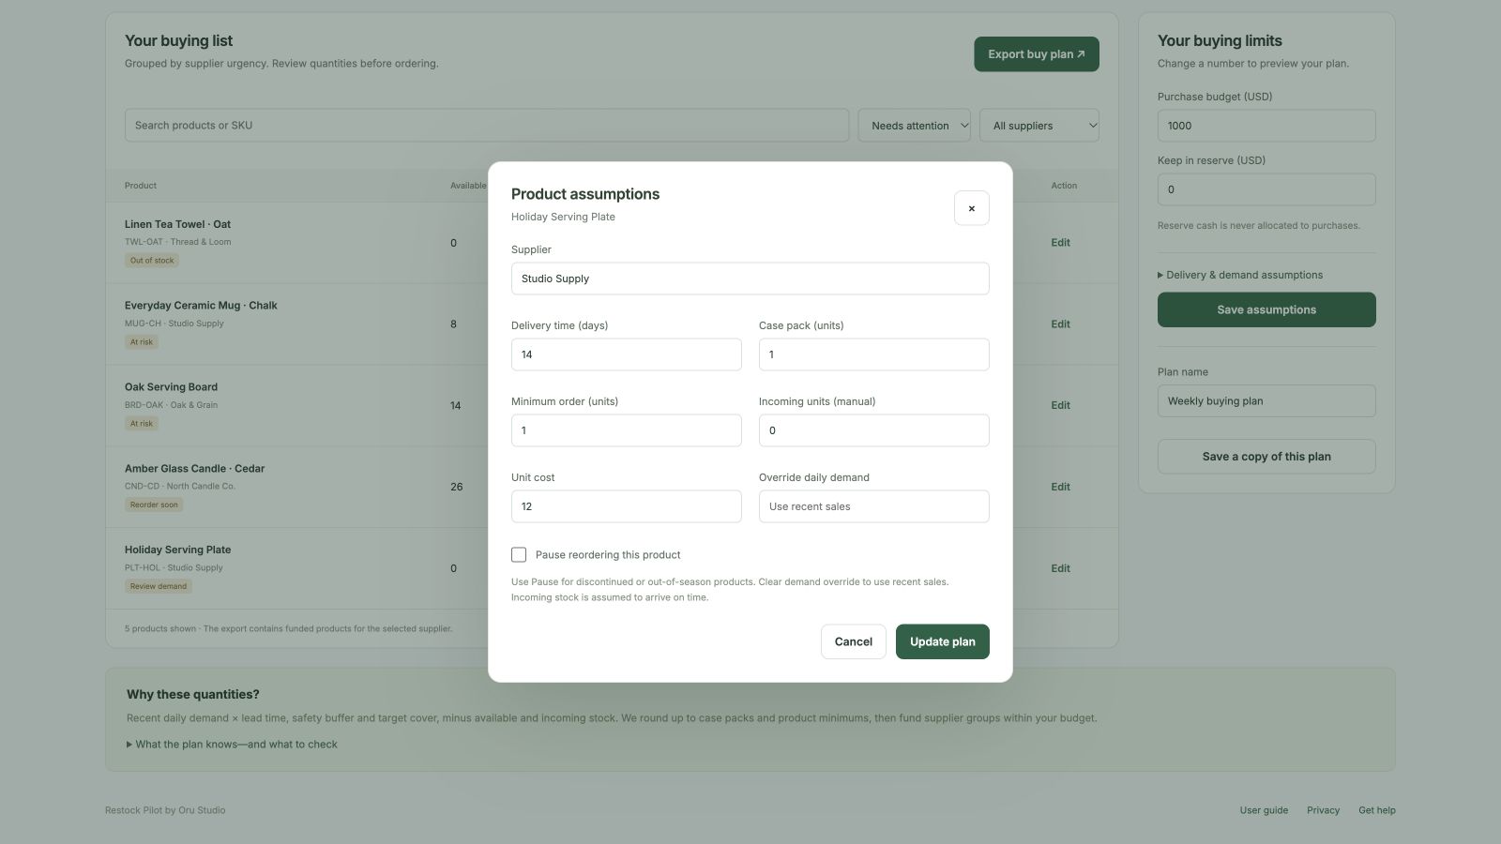Click the Linen Tea Towel · Oat name
The height and width of the screenshot is (844, 1501).
(177, 224)
